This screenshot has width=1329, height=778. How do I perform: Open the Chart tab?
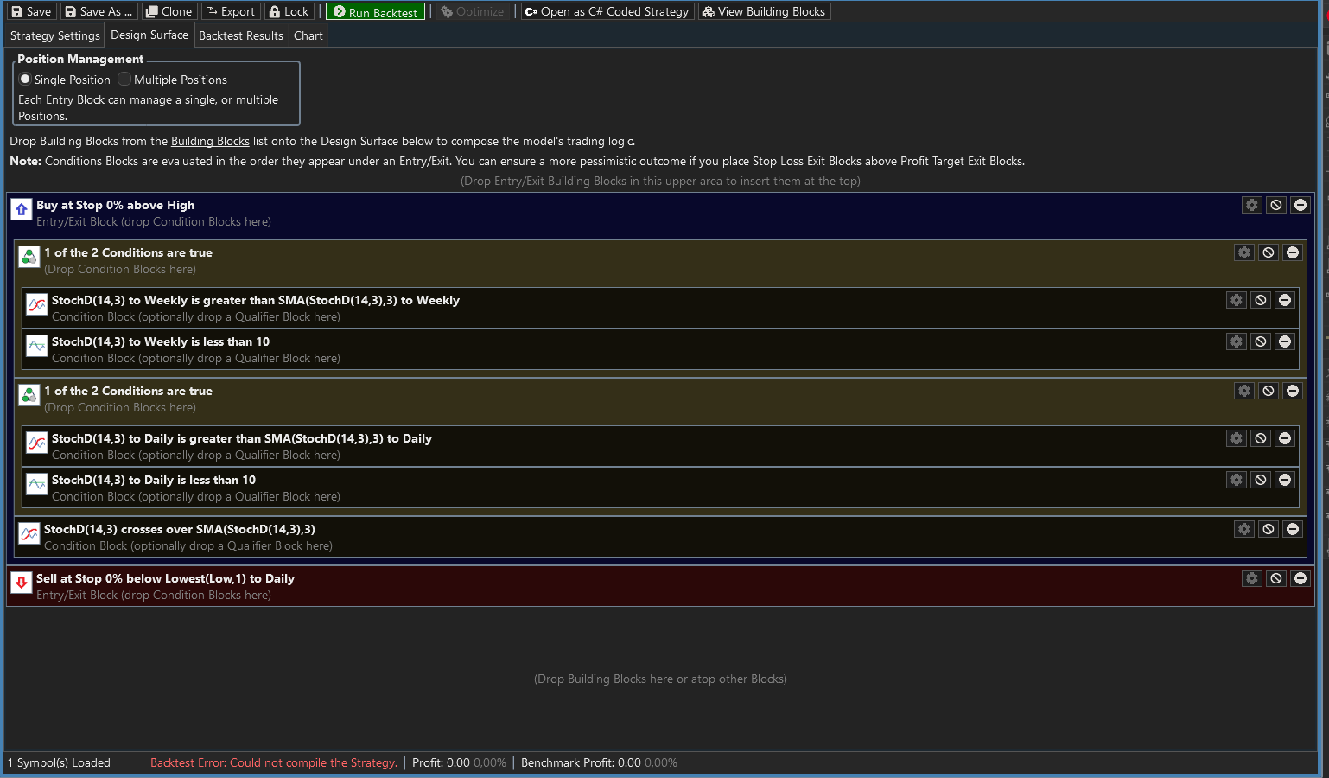pyautogui.click(x=308, y=35)
